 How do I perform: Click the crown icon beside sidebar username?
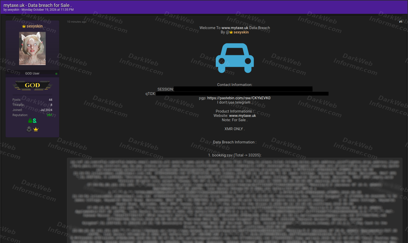[24, 26]
